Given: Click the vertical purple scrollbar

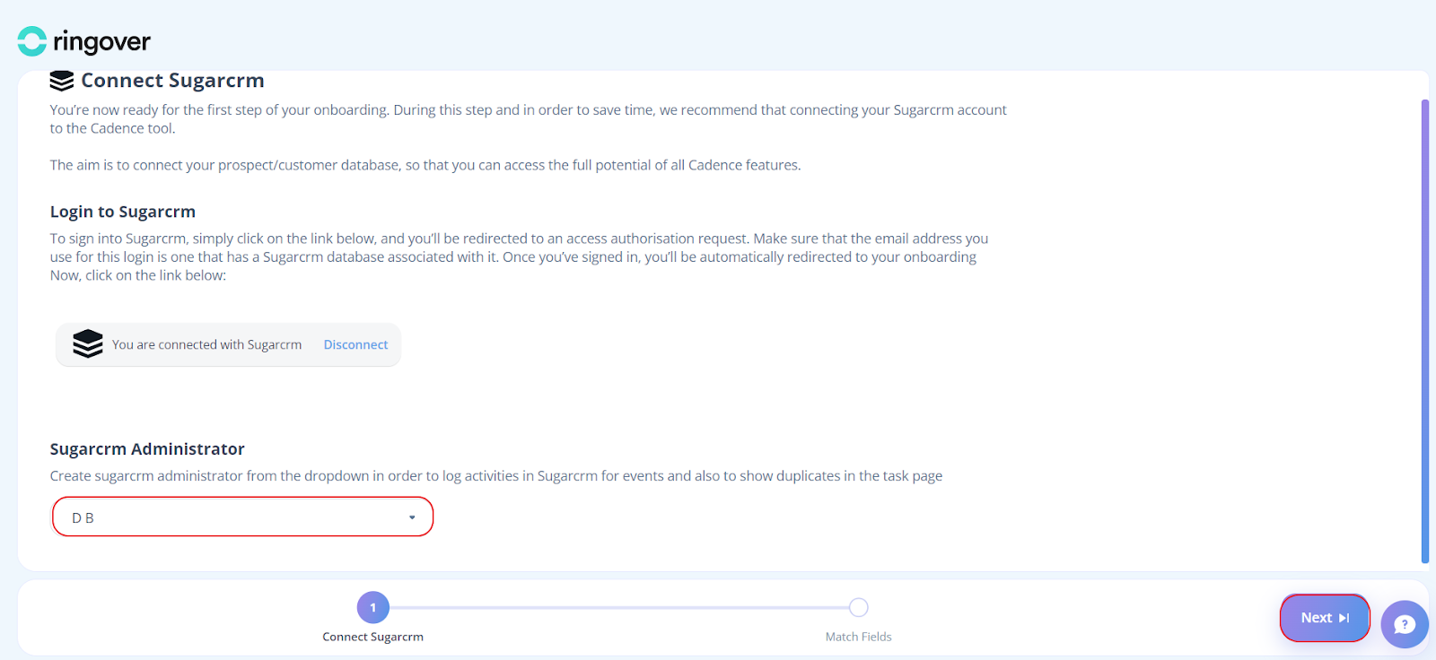Looking at the screenshot, I should tap(1424, 332).
